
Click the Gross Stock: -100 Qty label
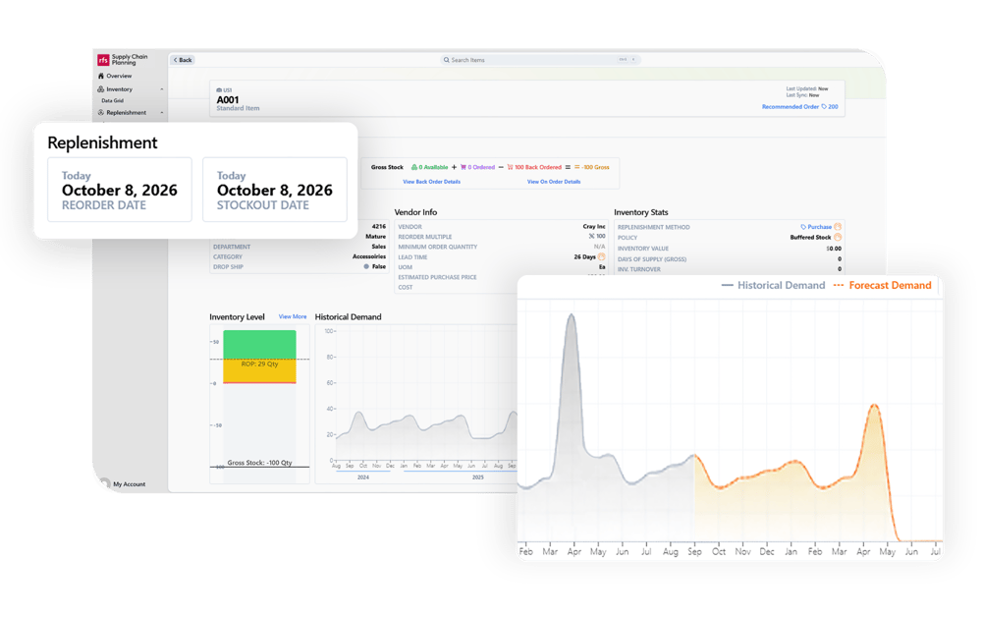click(x=259, y=463)
